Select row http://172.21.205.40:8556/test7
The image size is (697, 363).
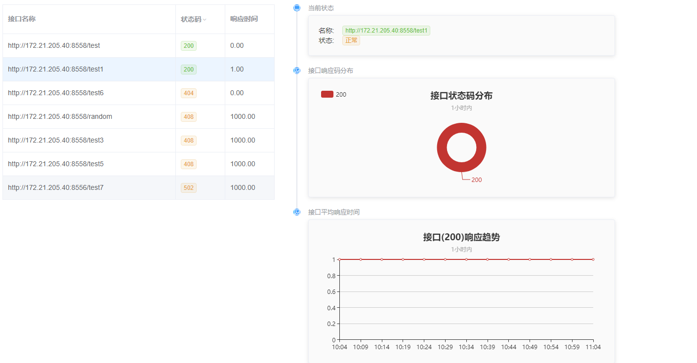pyautogui.click(x=138, y=188)
